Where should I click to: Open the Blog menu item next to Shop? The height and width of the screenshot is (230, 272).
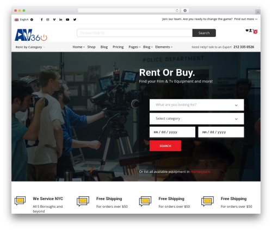tap(104, 47)
